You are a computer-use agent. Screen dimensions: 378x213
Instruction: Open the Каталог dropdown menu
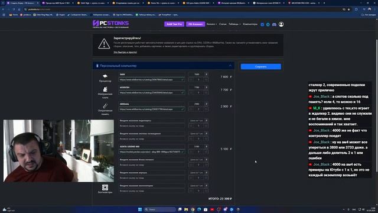211,24
